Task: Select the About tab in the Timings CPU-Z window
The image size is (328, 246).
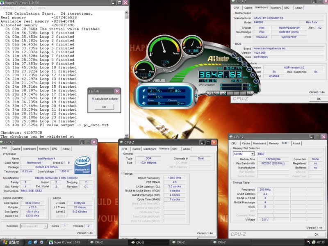Action: (187, 149)
